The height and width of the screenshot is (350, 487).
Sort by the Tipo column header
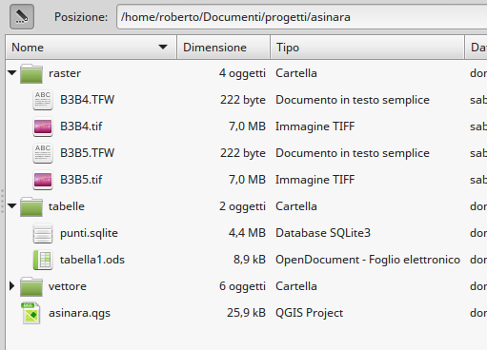click(367, 48)
